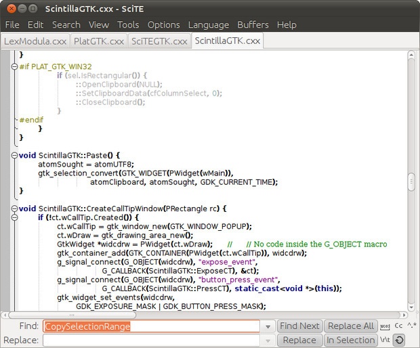The width and height of the screenshot is (420, 348).
Task: Collapse the CreateCallTipWindow function fold
Action: pos(14,209)
